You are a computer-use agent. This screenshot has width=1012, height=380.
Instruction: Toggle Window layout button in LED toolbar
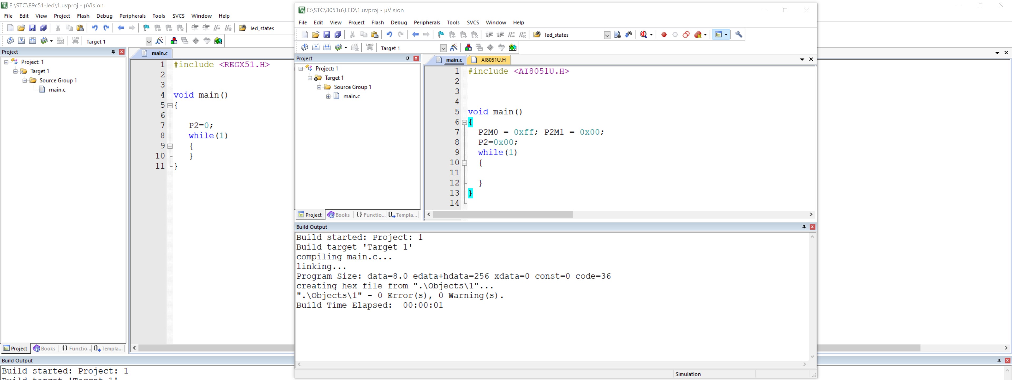[719, 35]
